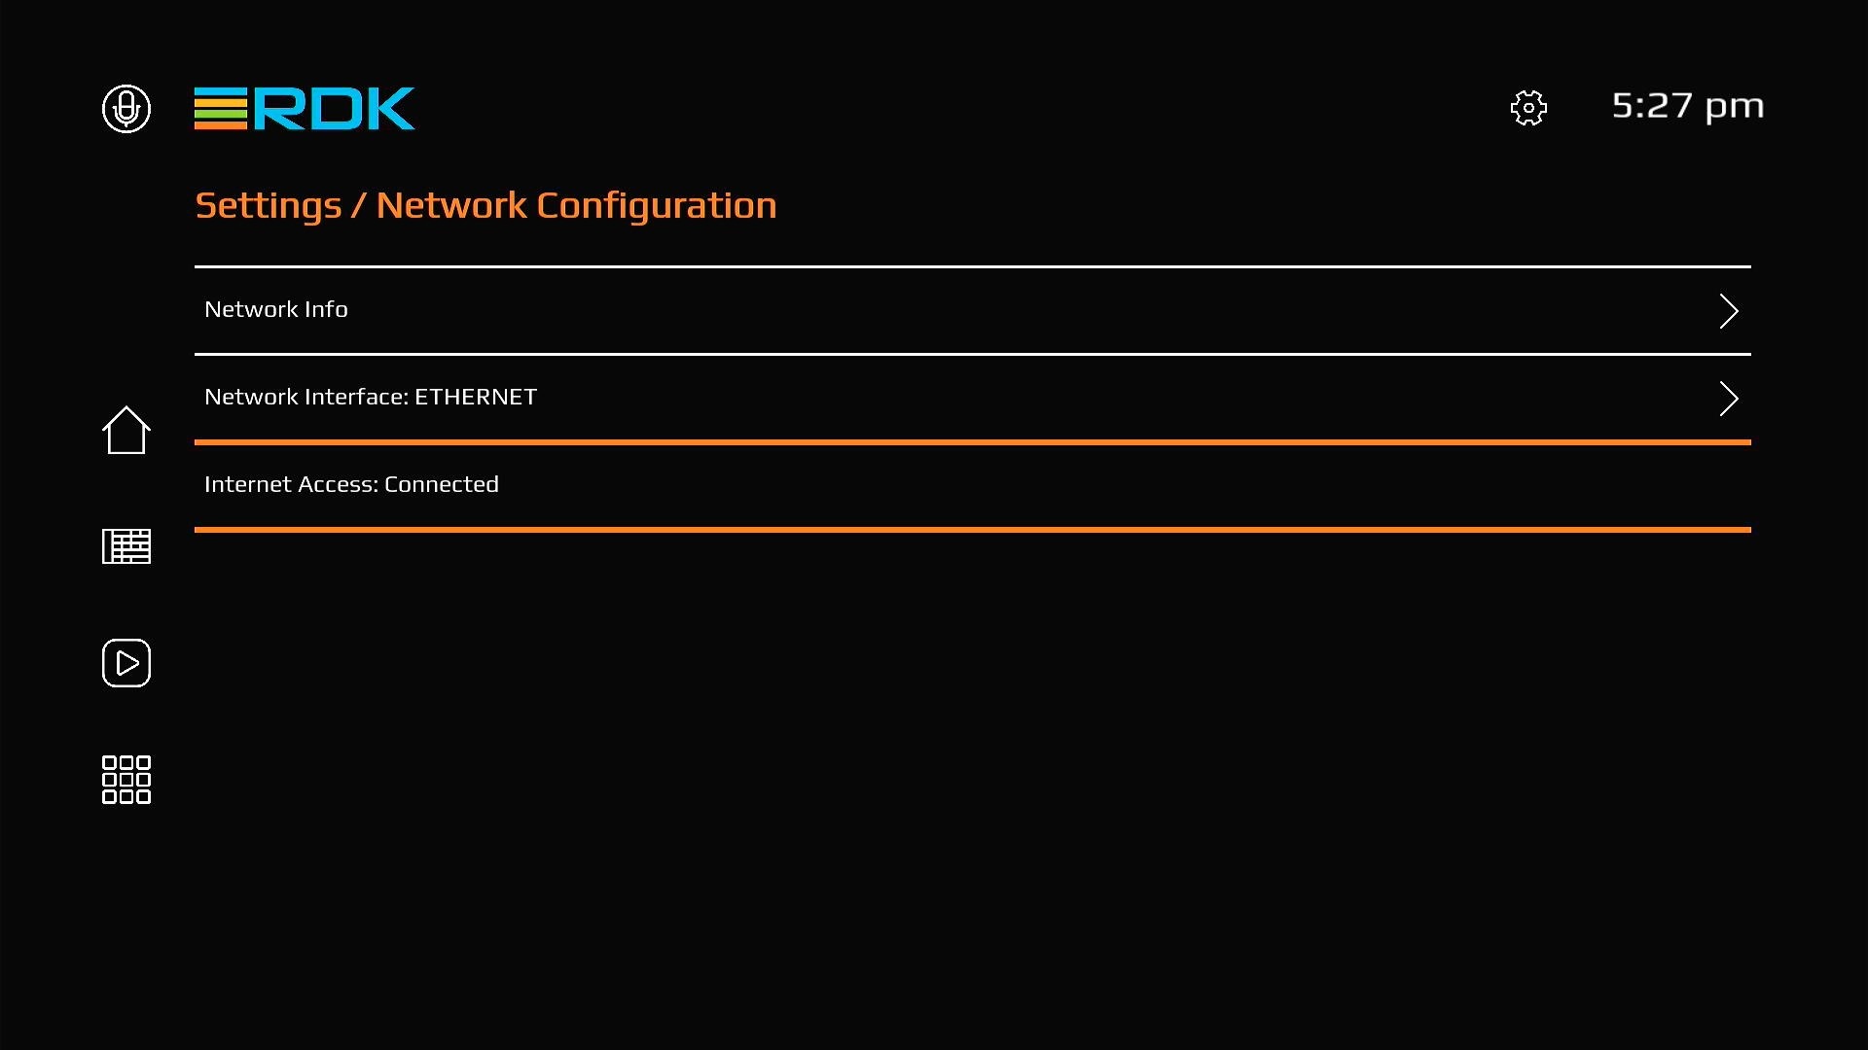
Task: Open the TV guide grid icon
Action: point(126,546)
